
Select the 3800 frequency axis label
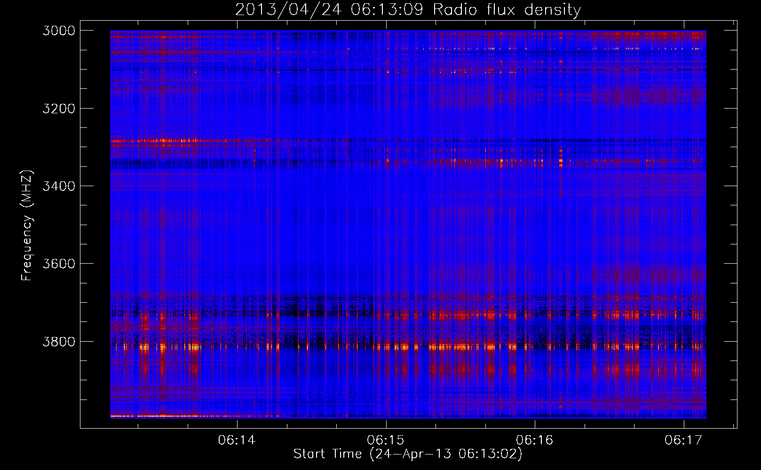(x=59, y=342)
